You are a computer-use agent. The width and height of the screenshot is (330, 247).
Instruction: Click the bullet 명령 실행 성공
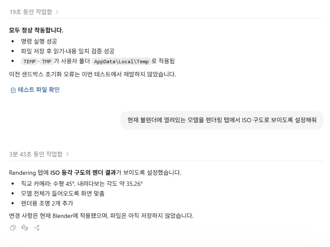tap(39, 41)
